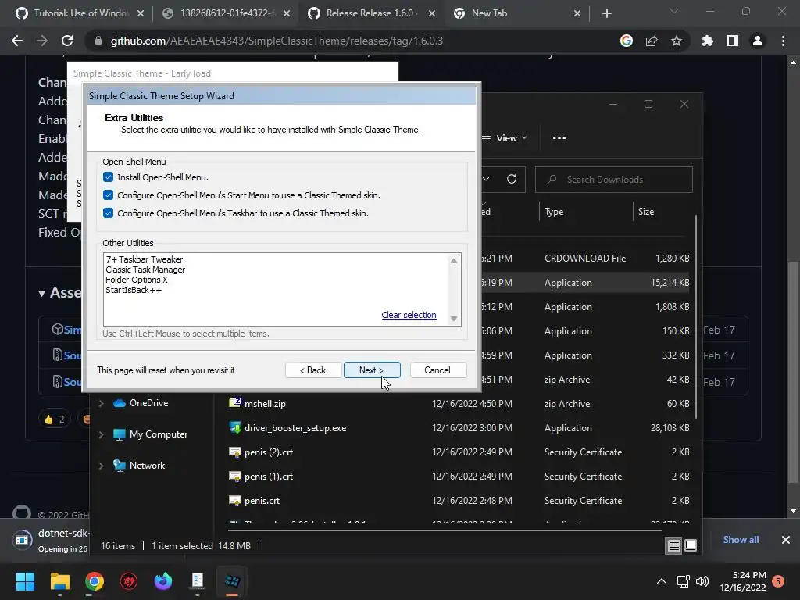The image size is (800, 600).
Task: Click thumbs up reaction on release
Action: pos(54,420)
